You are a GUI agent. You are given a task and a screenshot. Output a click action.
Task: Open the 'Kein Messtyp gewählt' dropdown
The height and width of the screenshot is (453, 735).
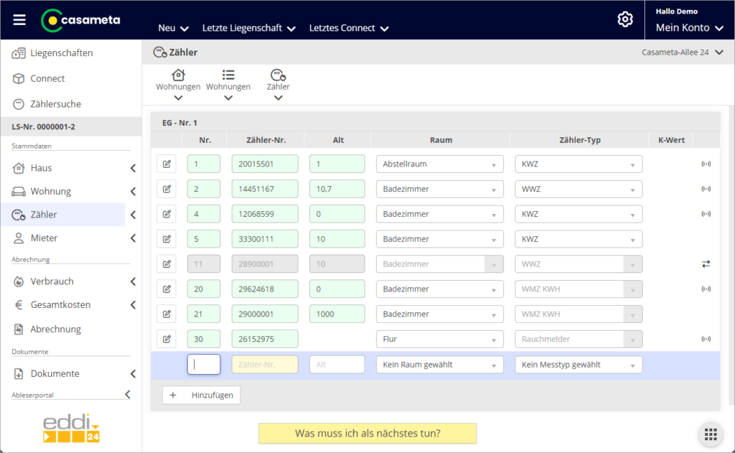[578, 365]
